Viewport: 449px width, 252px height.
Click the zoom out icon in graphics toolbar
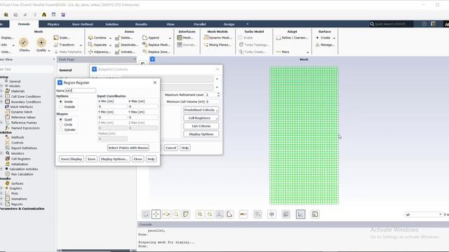click(x=210, y=214)
